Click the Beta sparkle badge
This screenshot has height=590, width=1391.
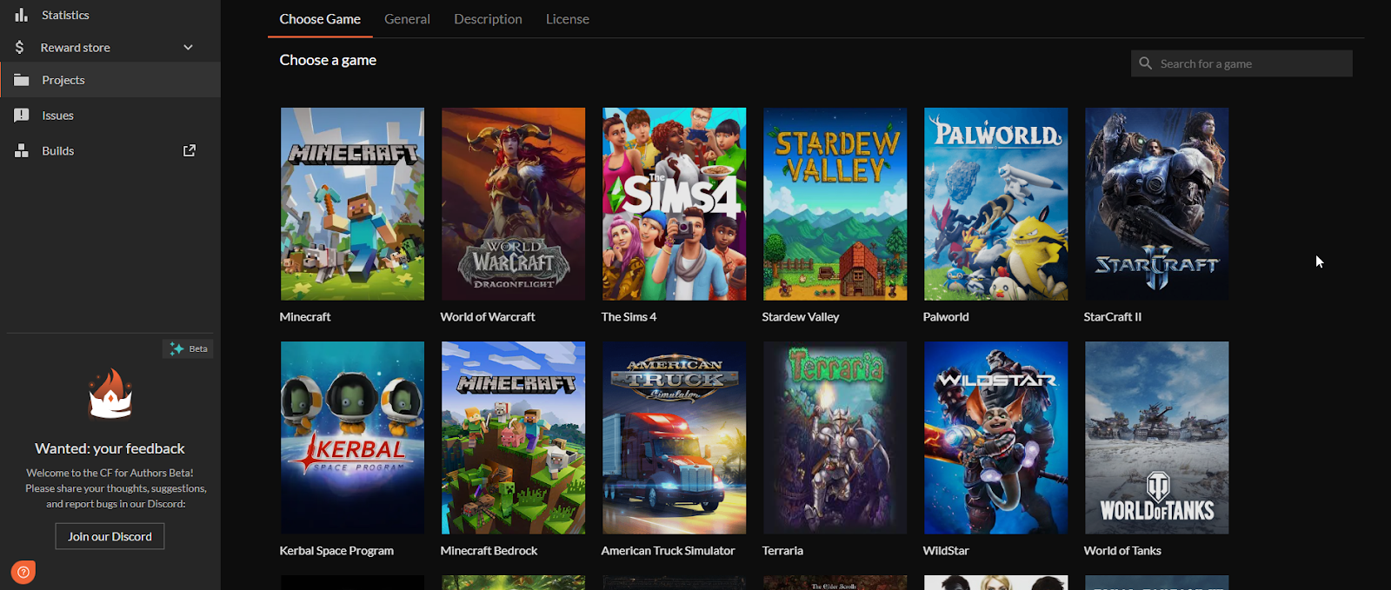tap(188, 348)
